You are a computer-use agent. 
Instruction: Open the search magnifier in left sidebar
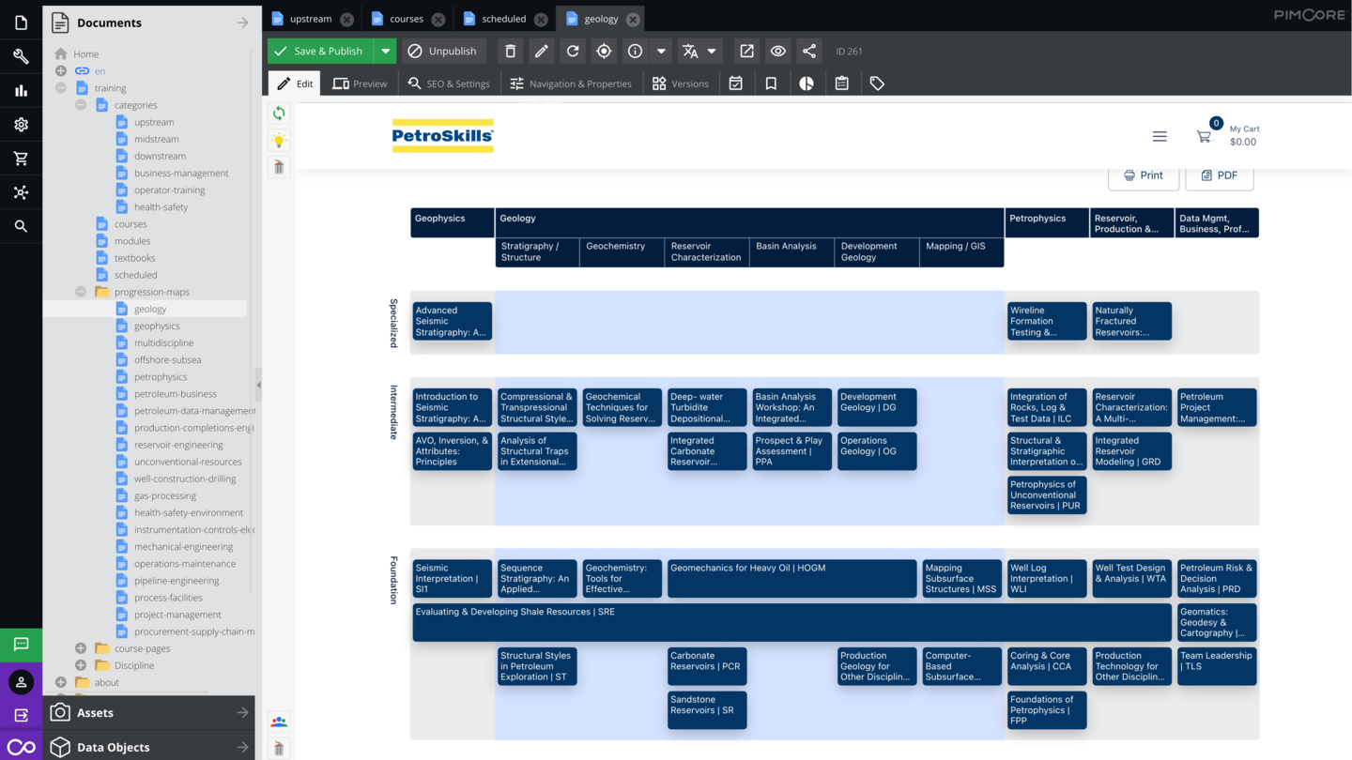[x=21, y=226]
